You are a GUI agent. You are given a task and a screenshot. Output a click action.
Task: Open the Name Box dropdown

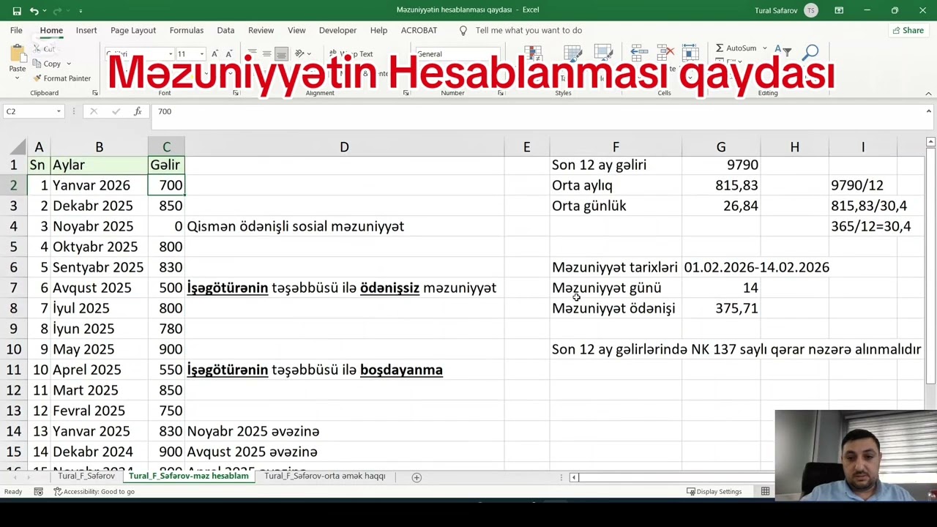59,111
